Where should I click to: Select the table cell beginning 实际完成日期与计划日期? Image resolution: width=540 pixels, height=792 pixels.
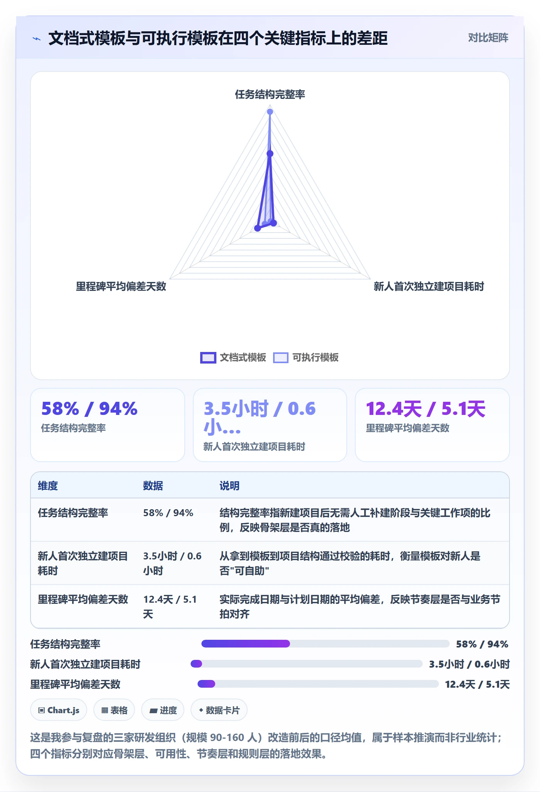point(361,606)
